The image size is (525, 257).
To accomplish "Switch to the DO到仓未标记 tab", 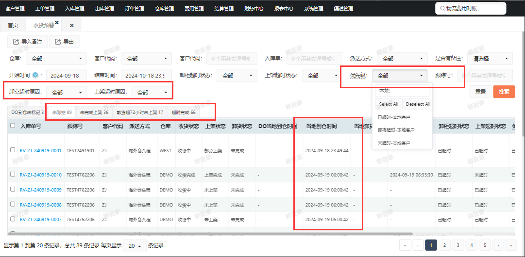I will coord(28,112).
